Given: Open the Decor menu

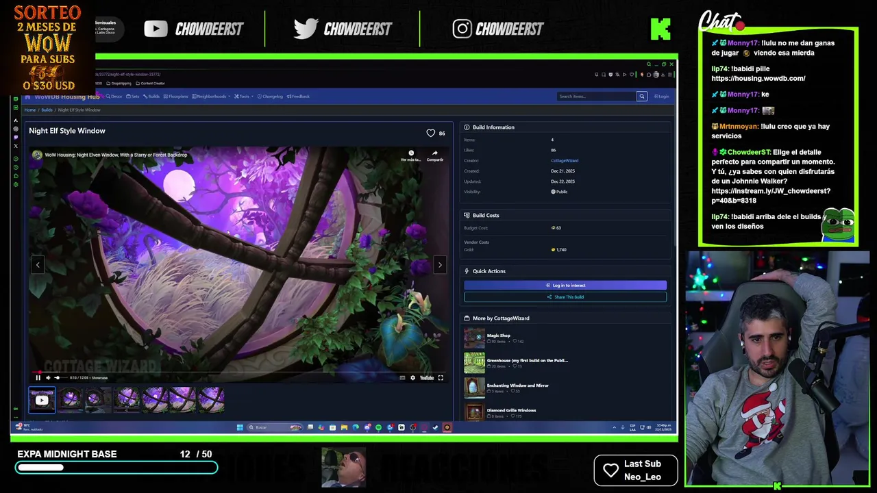Looking at the screenshot, I should click(114, 97).
